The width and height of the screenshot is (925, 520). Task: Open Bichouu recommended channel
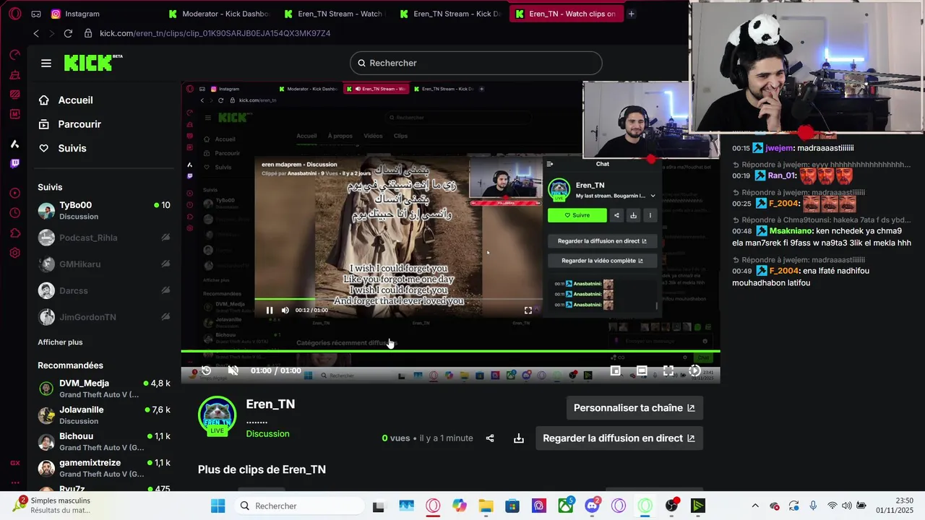tap(104, 442)
